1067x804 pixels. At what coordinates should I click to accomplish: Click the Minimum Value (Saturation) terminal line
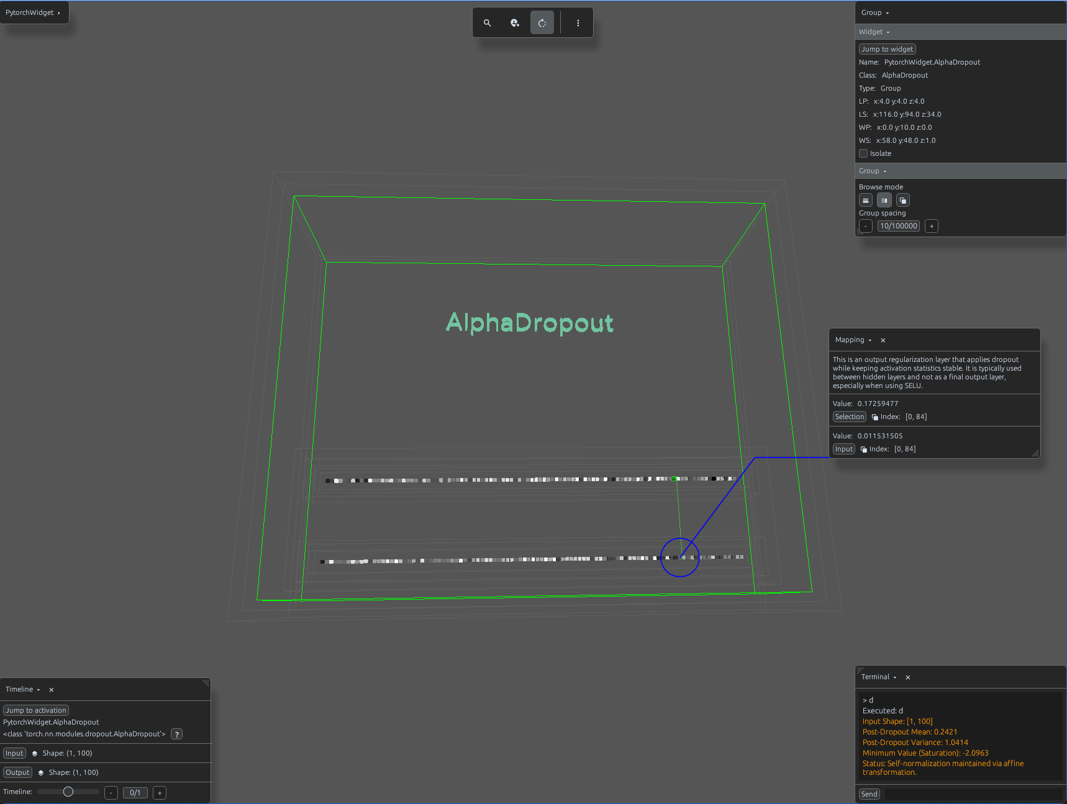(925, 753)
